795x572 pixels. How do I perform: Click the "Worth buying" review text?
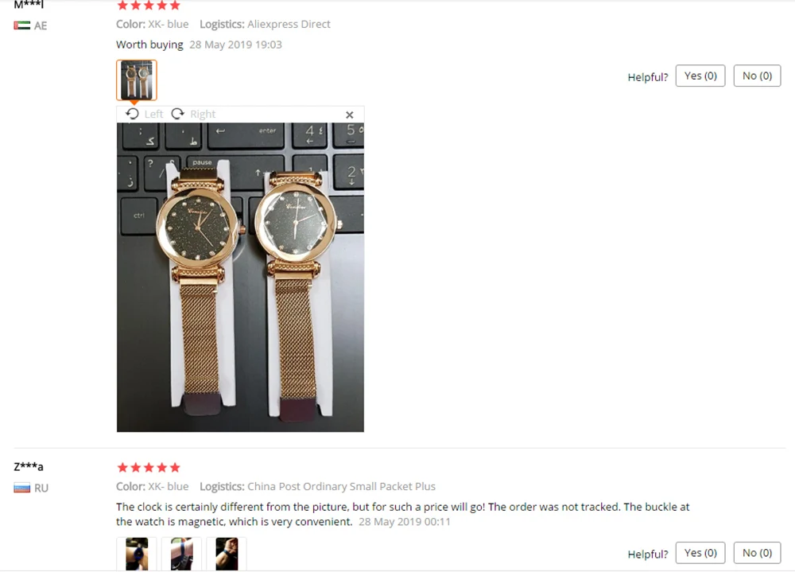(x=149, y=45)
